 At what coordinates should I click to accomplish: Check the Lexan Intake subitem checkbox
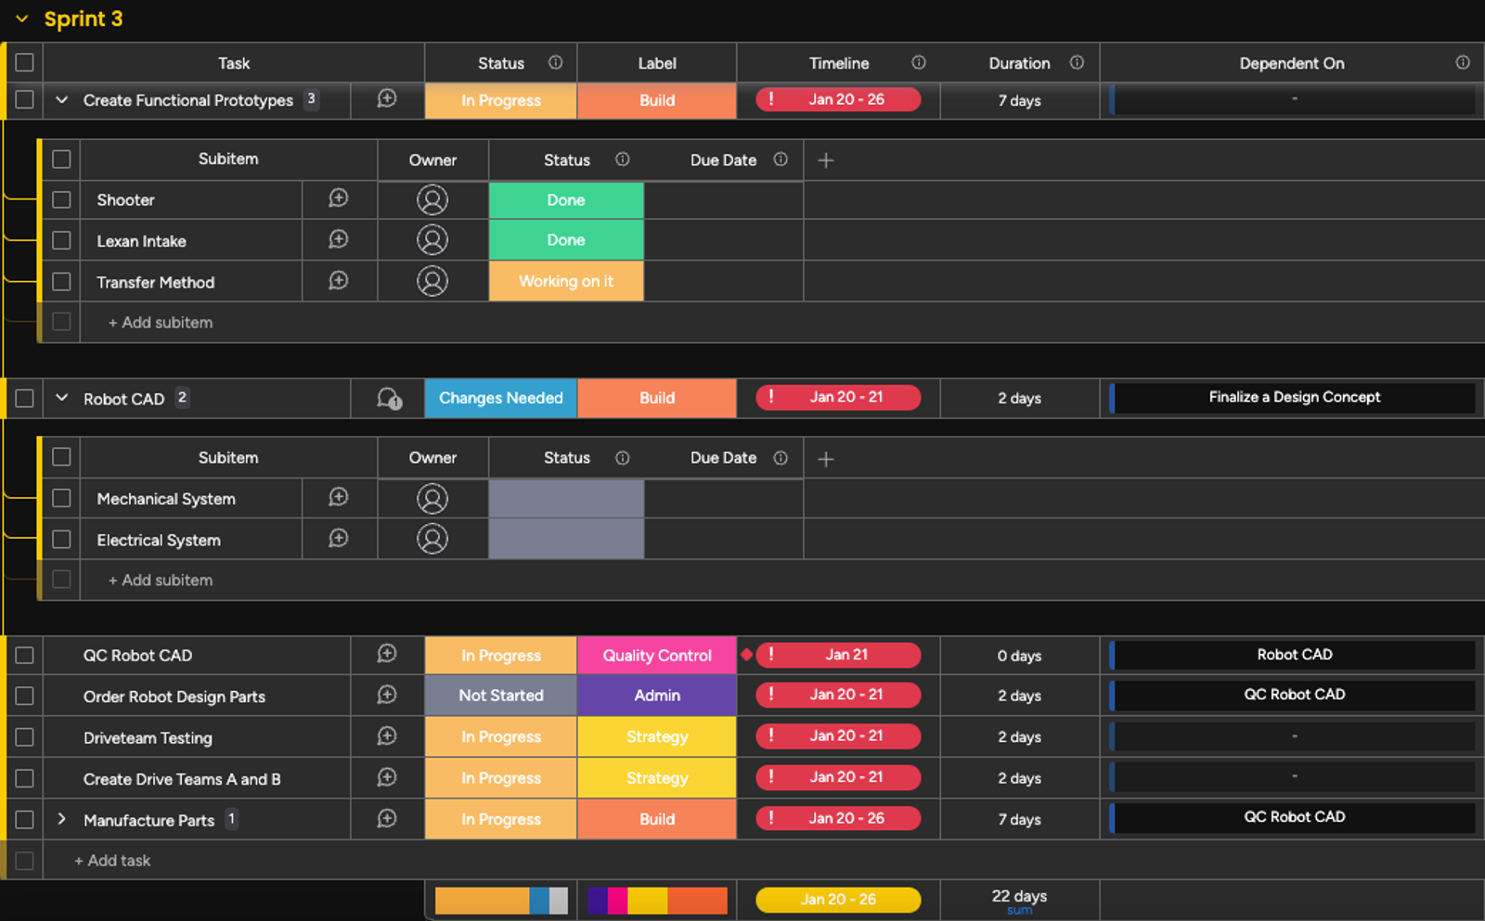[62, 240]
